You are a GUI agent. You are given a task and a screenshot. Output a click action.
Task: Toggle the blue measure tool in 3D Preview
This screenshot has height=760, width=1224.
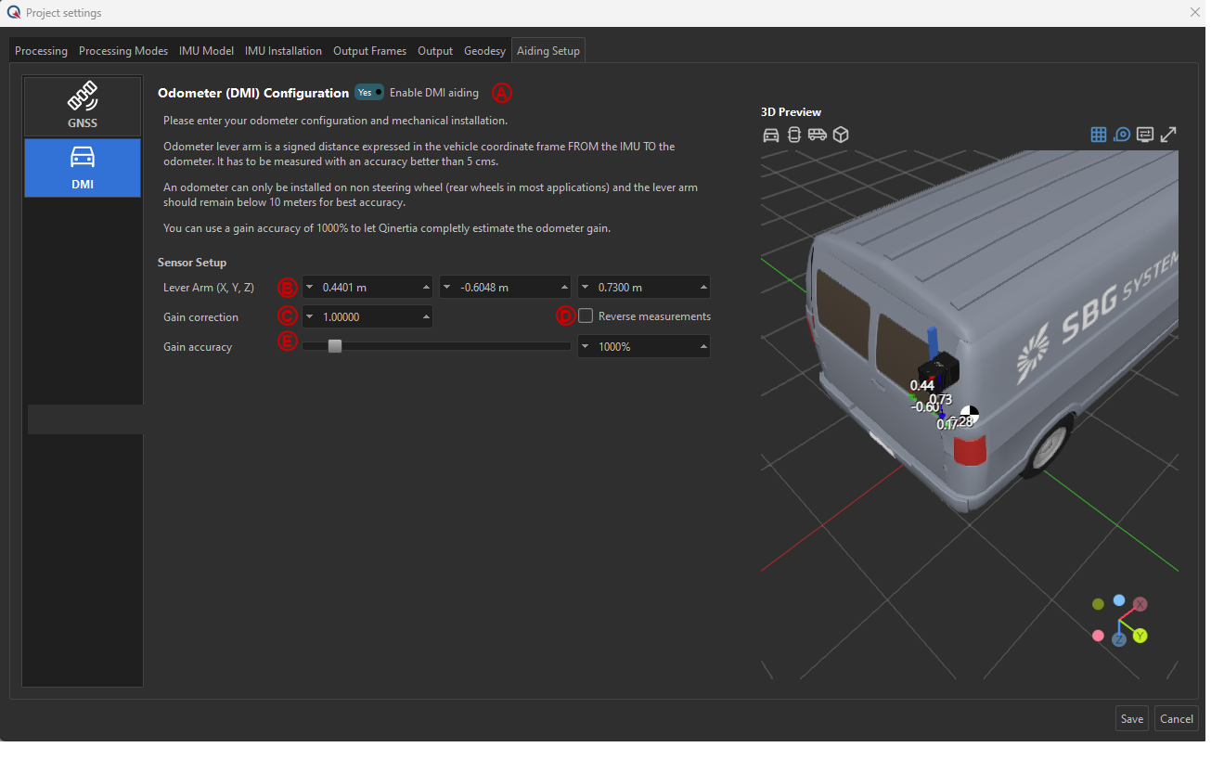point(1122,135)
